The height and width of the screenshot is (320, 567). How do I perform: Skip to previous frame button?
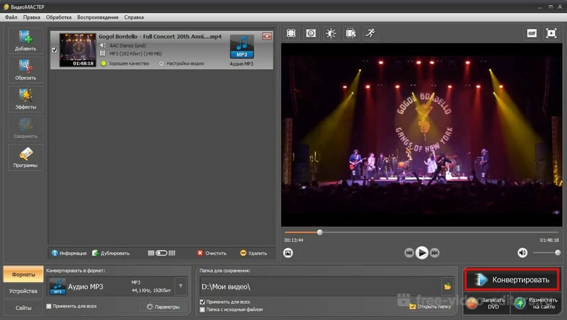point(409,253)
